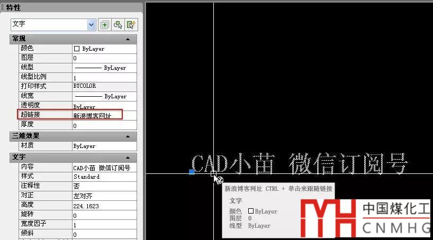Screen dimensions: 433x240
Task: Click the 注释性 value 否
Action: click(x=104, y=186)
